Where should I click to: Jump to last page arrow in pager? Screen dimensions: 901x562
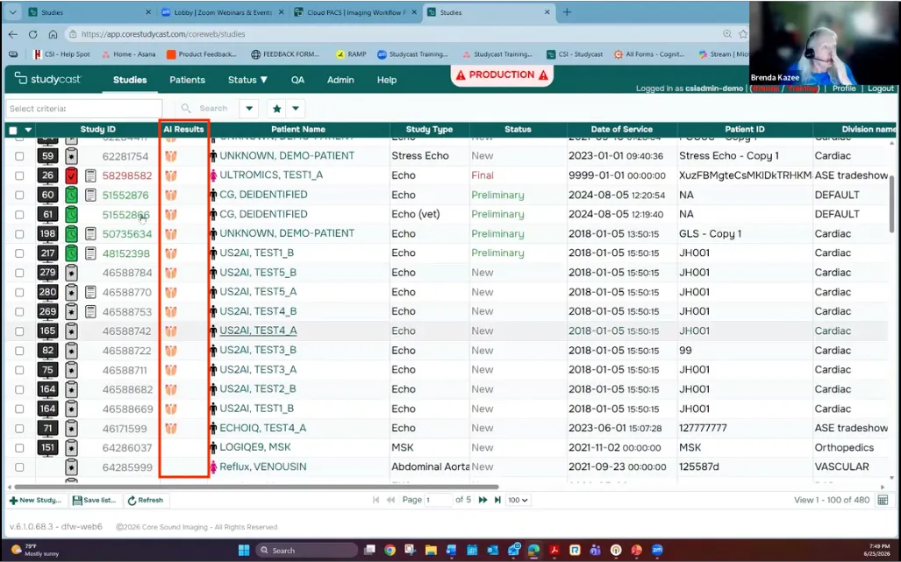coord(497,500)
